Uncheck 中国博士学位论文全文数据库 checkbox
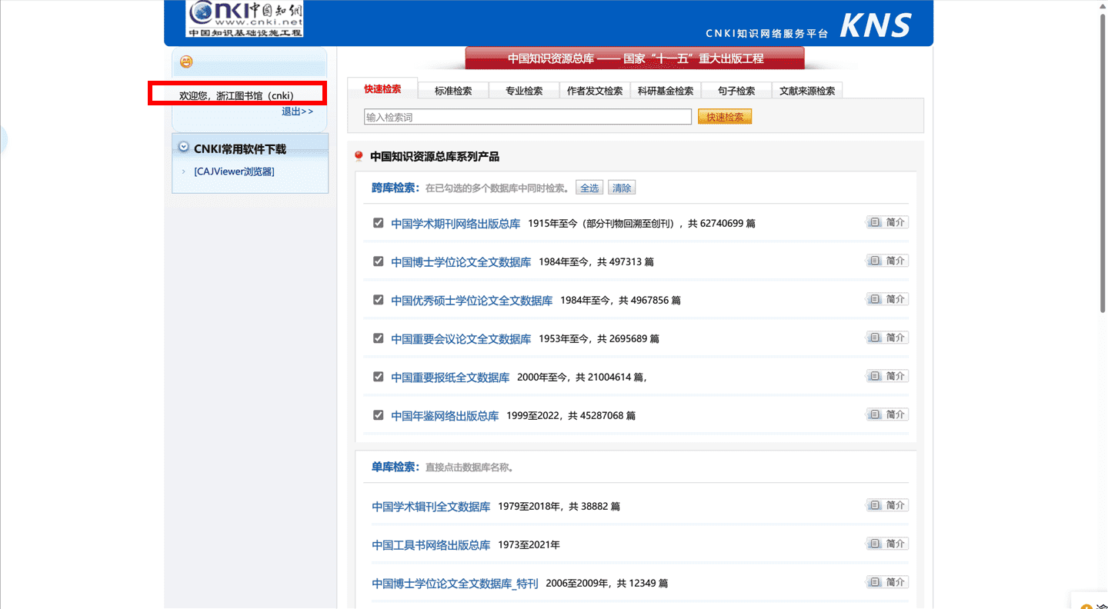 tap(378, 261)
